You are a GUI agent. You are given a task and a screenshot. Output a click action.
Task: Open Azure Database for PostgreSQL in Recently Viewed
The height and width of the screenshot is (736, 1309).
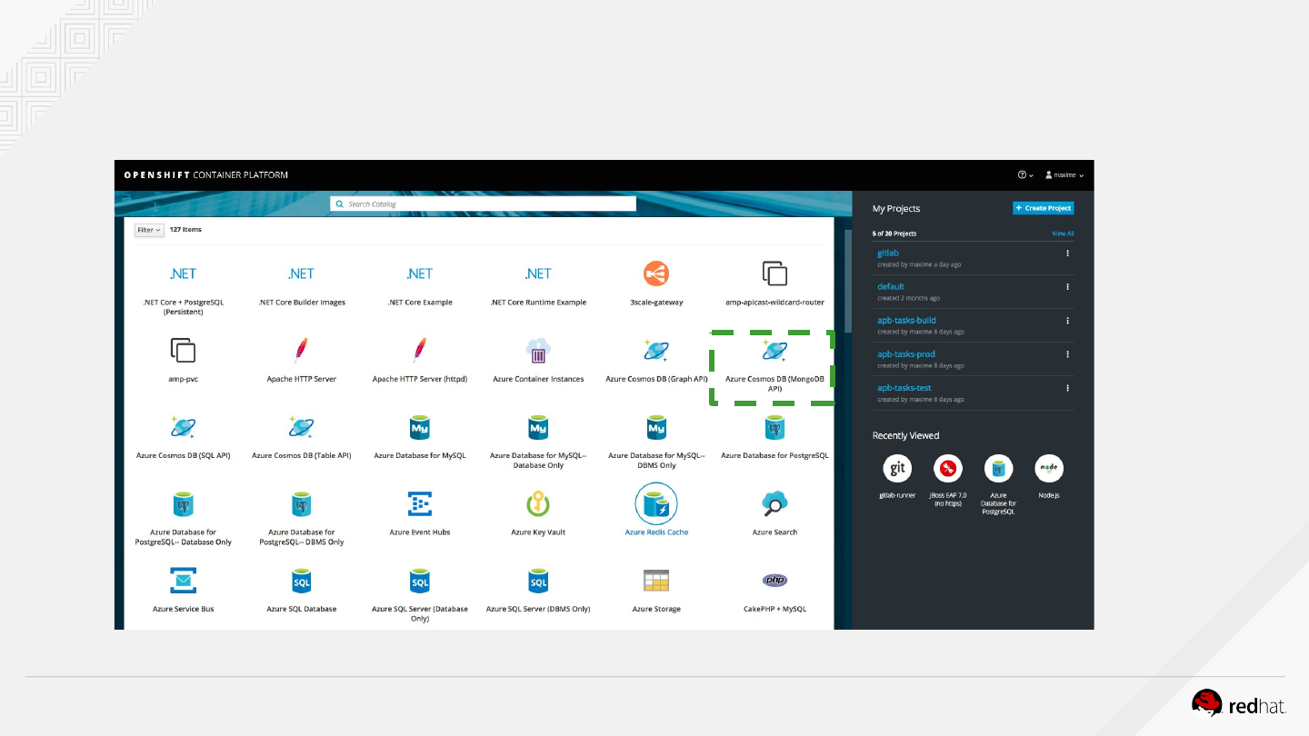click(x=998, y=469)
